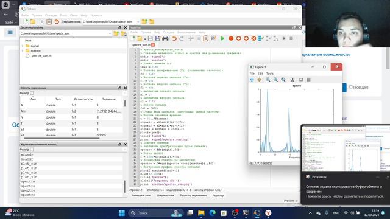
Task: Go to parent directory next to current folder field
Action: pyautogui.click(x=144, y=22)
